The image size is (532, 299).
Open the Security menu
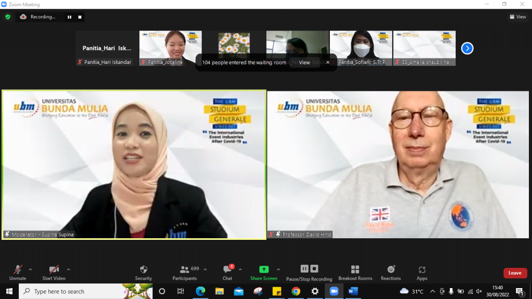pyautogui.click(x=143, y=273)
